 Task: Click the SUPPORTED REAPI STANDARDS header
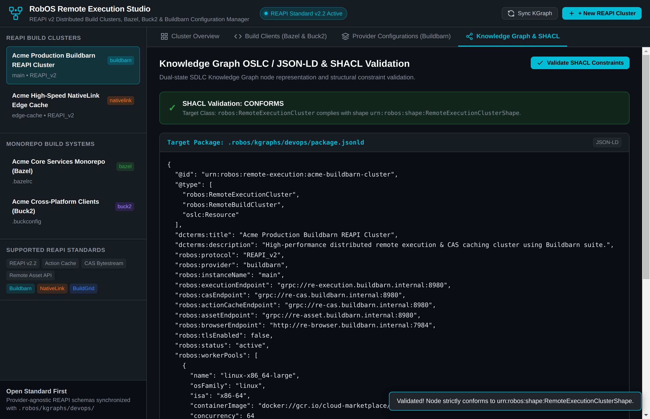pos(56,250)
